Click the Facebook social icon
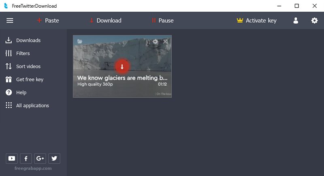Image resolution: width=324 pixels, height=176 pixels. point(26,158)
